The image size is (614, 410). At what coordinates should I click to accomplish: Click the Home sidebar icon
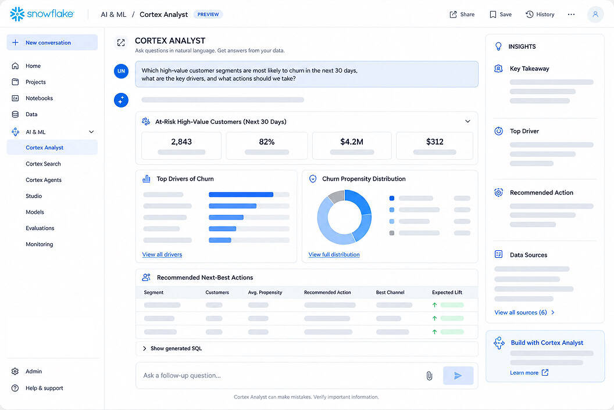[x=15, y=66]
